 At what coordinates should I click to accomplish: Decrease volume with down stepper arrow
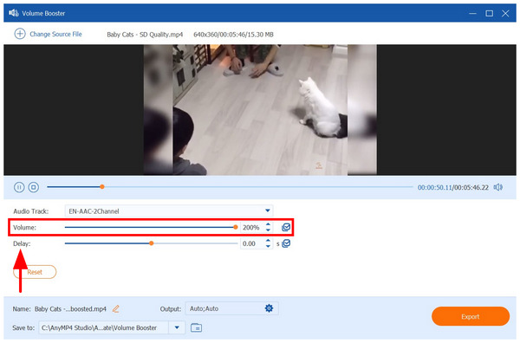(x=268, y=230)
